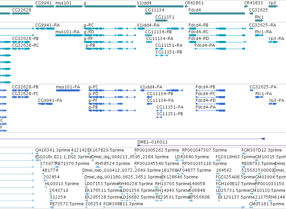Click the CG11134-PA protein label
286x209 pixels.
(160, 100)
